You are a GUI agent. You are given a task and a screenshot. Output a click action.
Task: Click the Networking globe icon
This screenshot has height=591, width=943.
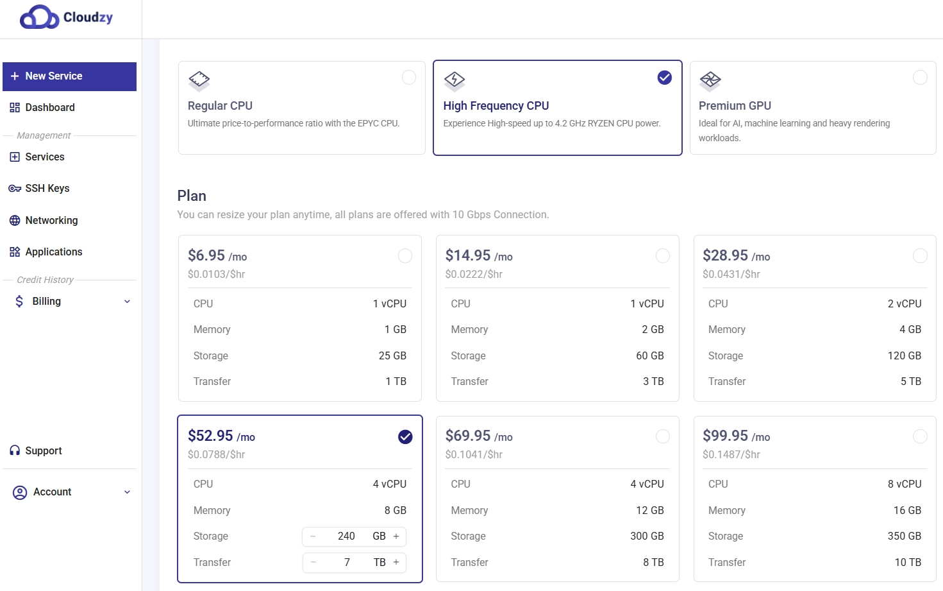[15, 221]
